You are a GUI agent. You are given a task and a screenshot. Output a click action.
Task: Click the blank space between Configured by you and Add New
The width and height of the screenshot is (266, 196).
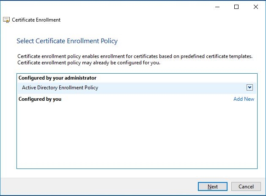point(147,99)
